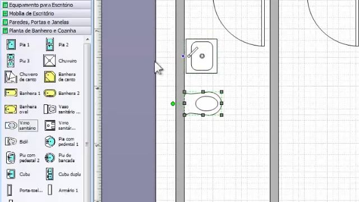Select the Pia com pedestal 2 shape
Screen dimensions: 359x202
click(22, 158)
